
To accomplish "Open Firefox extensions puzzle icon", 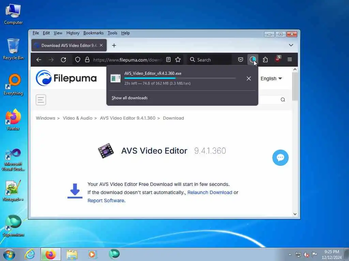I will point(265,59).
